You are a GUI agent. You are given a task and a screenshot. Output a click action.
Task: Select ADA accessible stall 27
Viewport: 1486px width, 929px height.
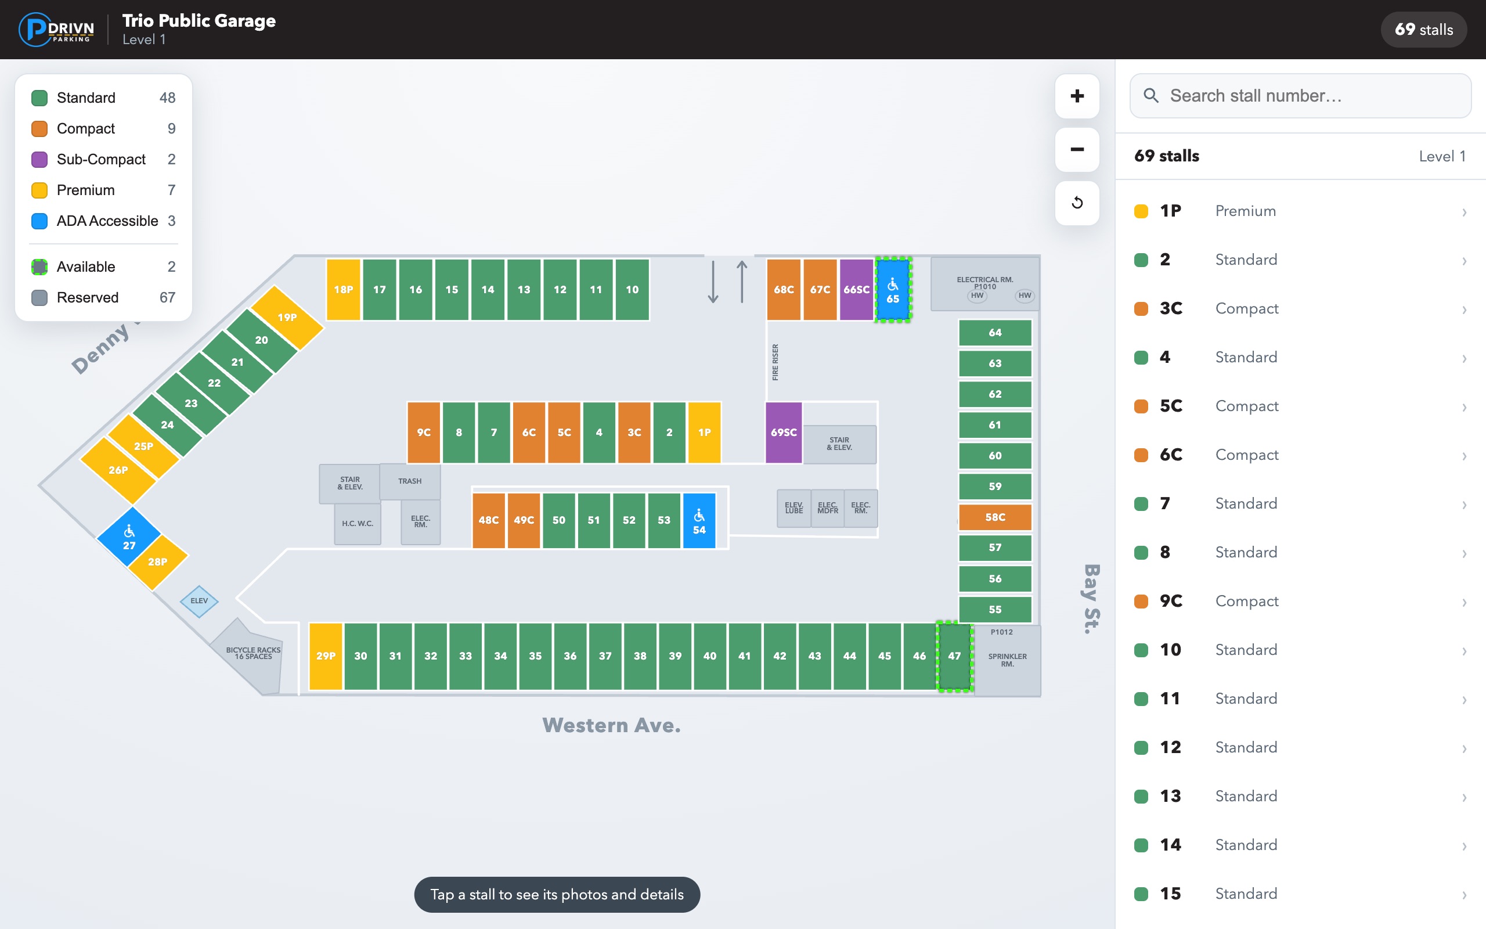(x=129, y=537)
